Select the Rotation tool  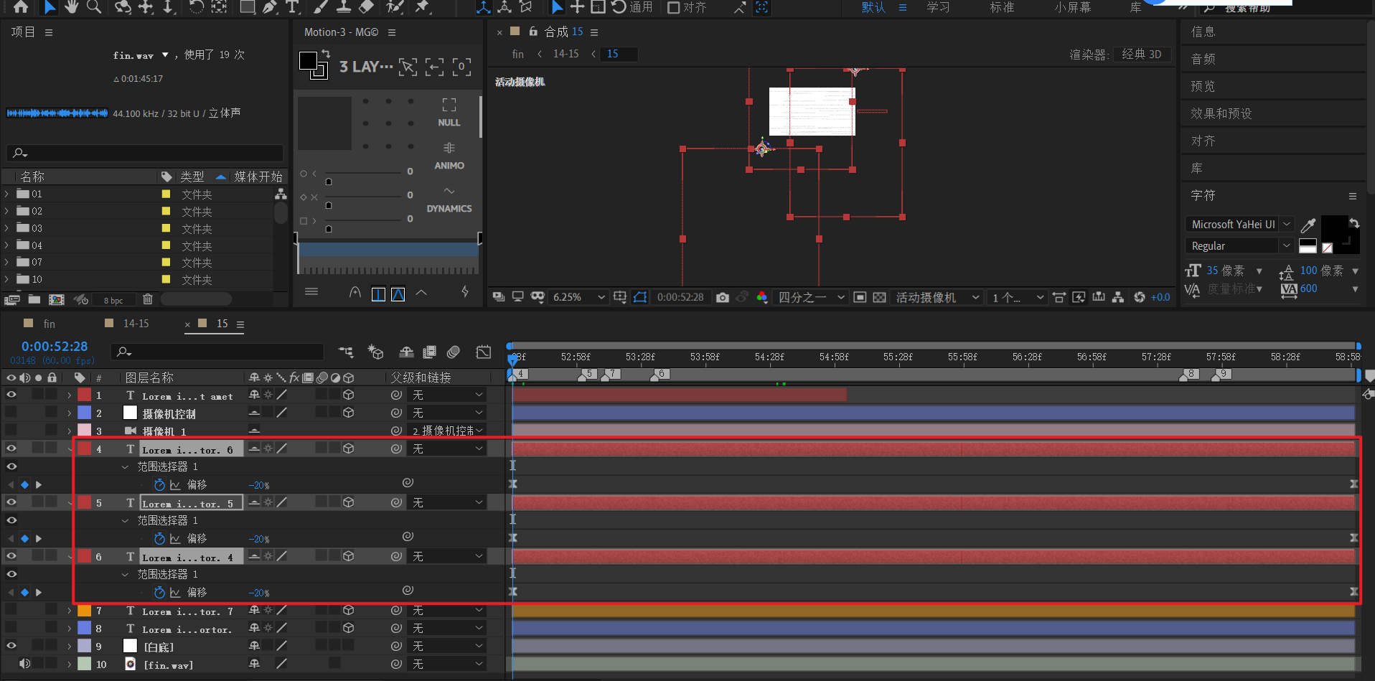point(196,7)
